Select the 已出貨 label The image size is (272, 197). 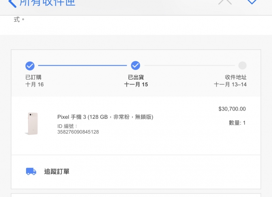(x=136, y=77)
